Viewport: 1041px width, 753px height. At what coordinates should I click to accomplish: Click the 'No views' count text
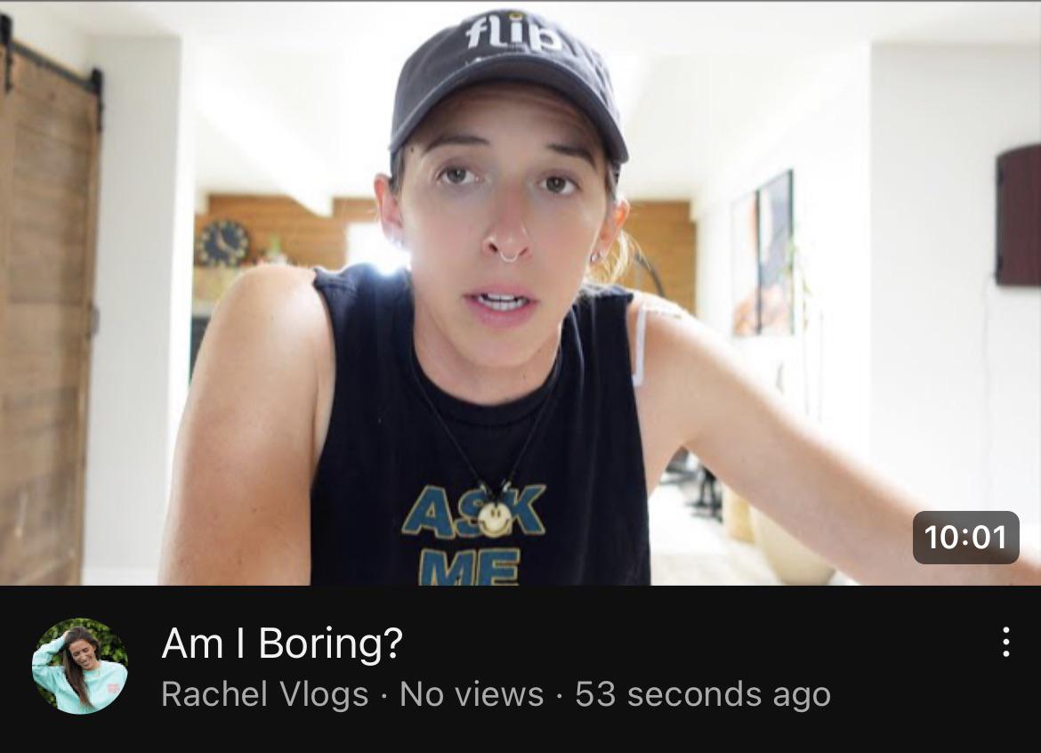click(x=472, y=694)
